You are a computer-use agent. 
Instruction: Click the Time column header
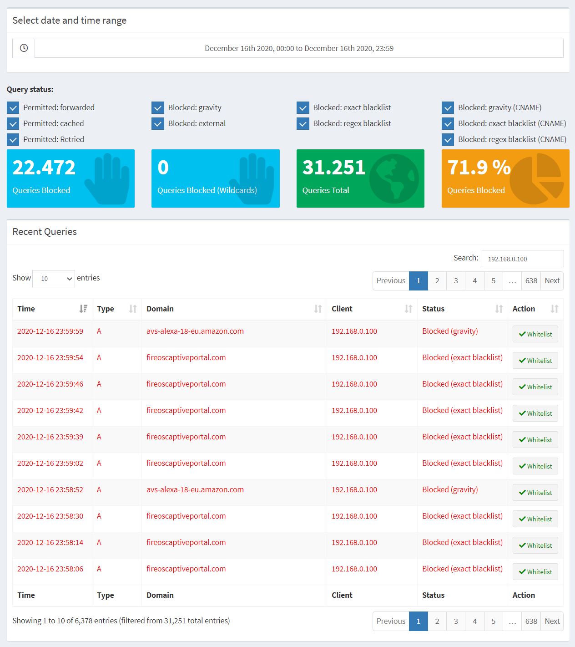(52, 309)
